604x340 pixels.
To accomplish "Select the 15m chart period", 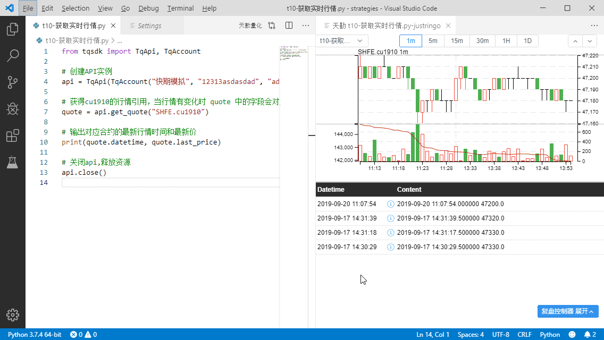I will [x=457, y=41].
